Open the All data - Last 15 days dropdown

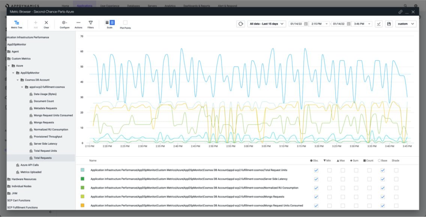pyautogui.click(x=267, y=24)
